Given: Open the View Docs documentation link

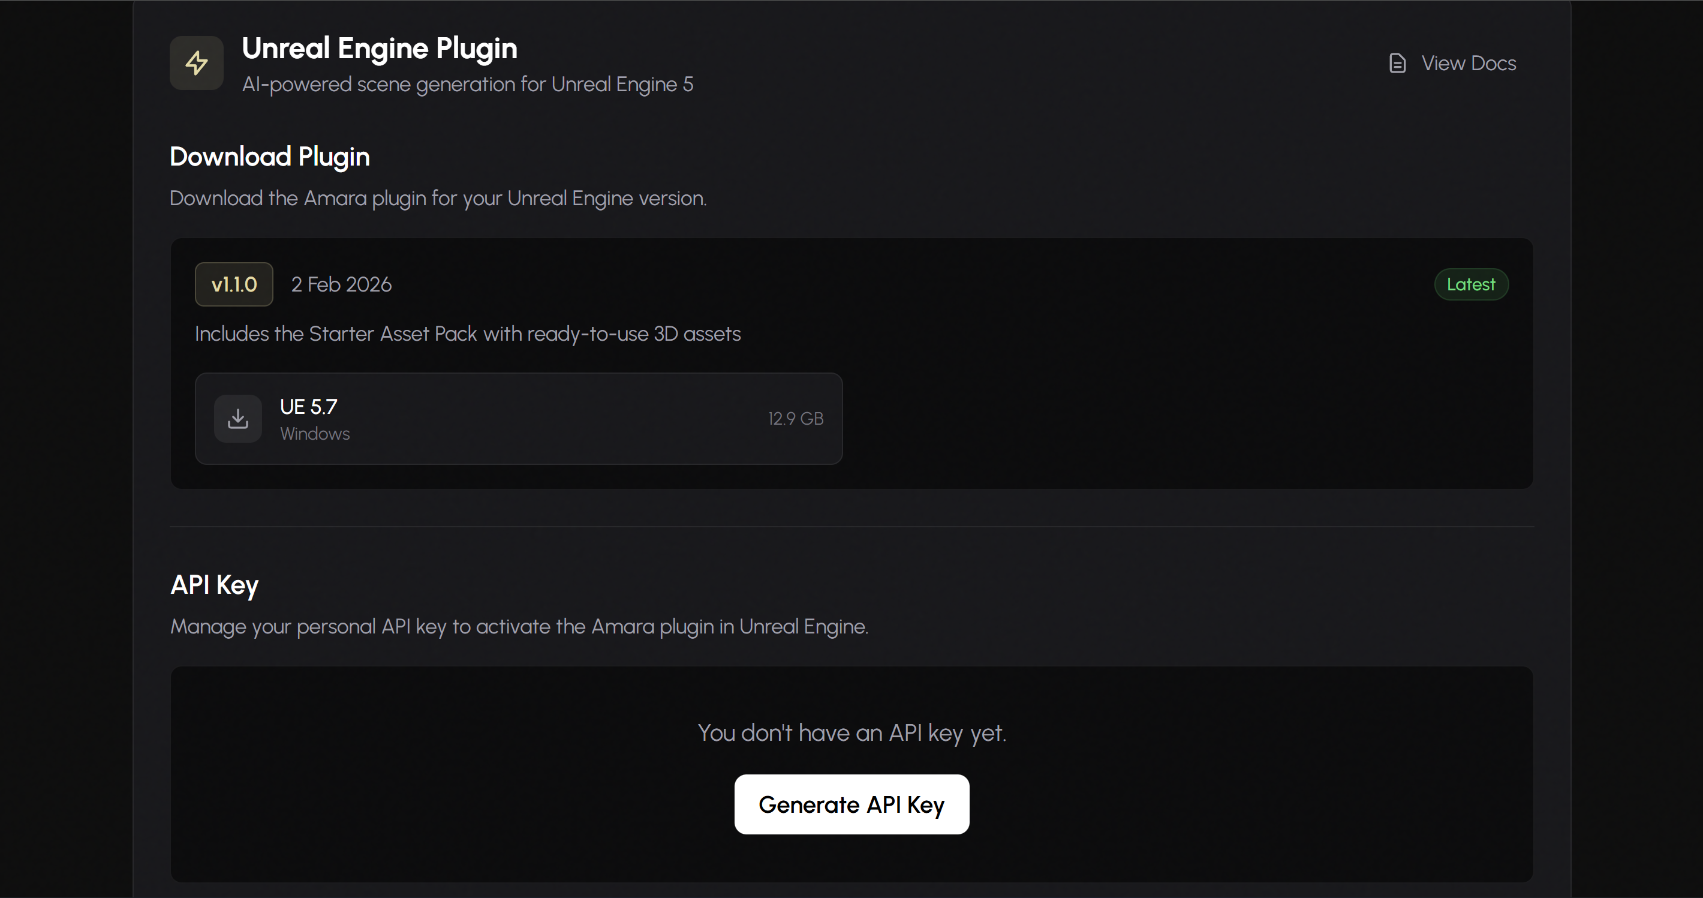Looking at the screenshot, I should pos(1469,62).
